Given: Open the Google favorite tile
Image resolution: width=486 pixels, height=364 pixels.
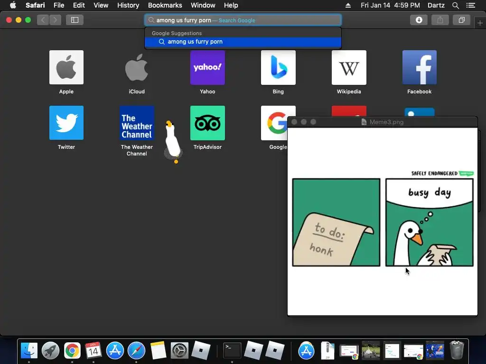Looking at the screenshot, I should click(x=274, y=123).
